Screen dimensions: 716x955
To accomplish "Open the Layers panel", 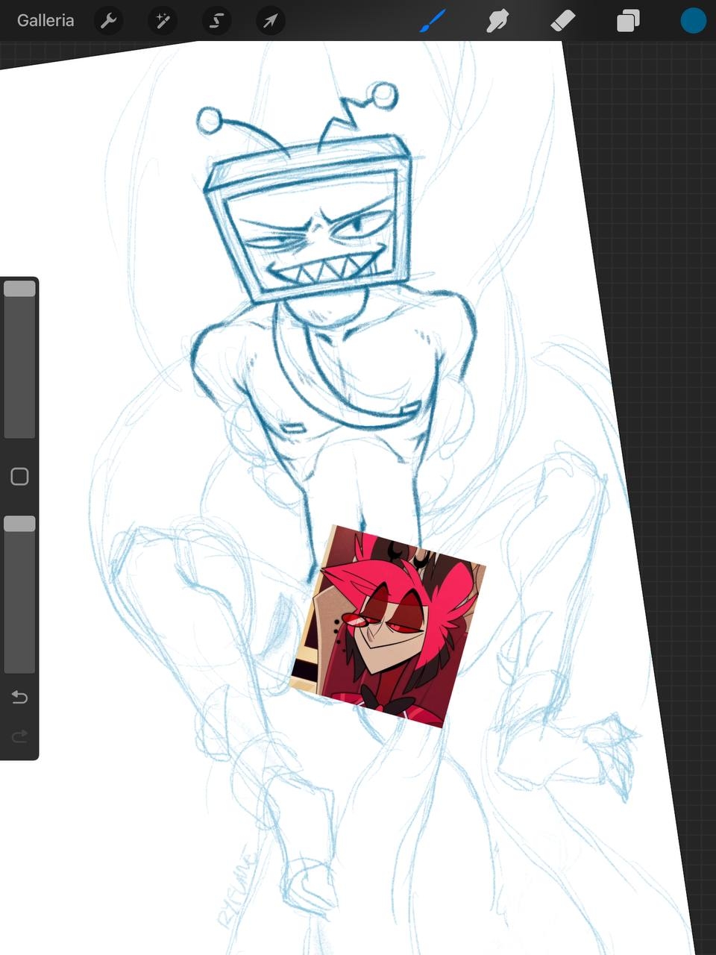I will coord(628,20).
